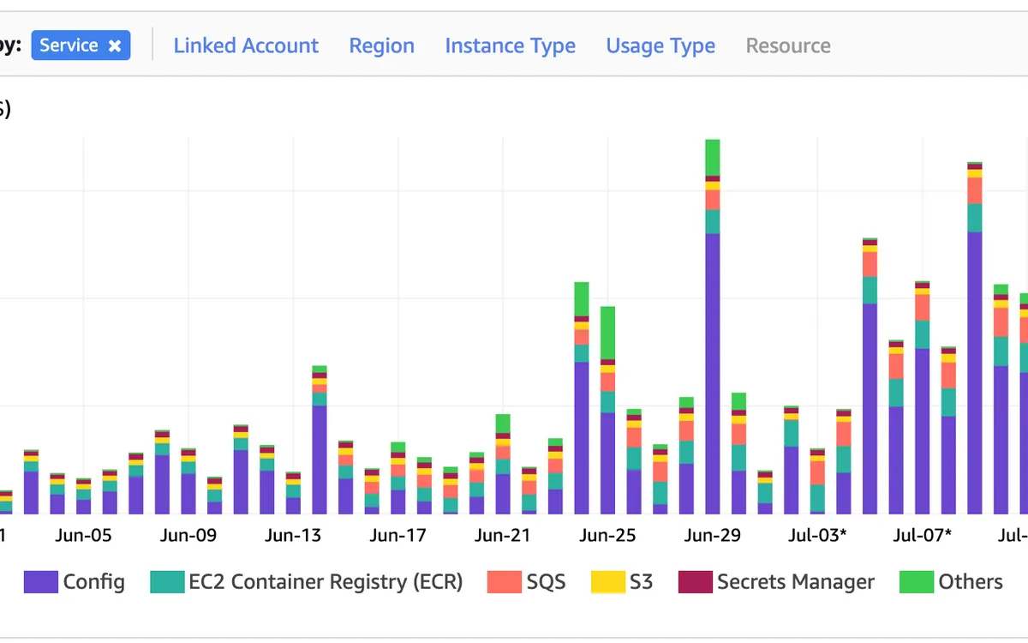The width and height of the screenshot is (1028, 643).
Task: Toggle the S3 legend entry
Action: [x=610, y=581]
